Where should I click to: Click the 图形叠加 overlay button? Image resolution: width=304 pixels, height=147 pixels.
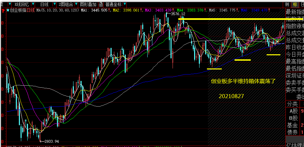tap(88, 4)
